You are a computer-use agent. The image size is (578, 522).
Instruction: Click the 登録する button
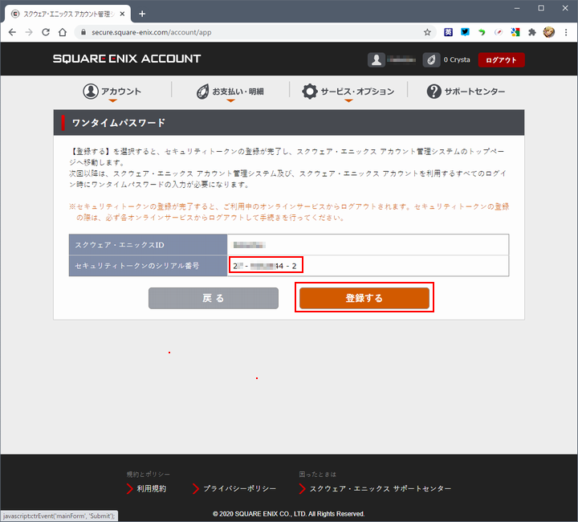[x=364, y=298]
